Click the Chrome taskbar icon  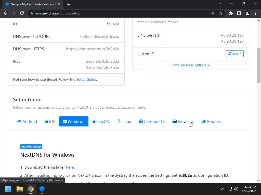tap(31, 189)
